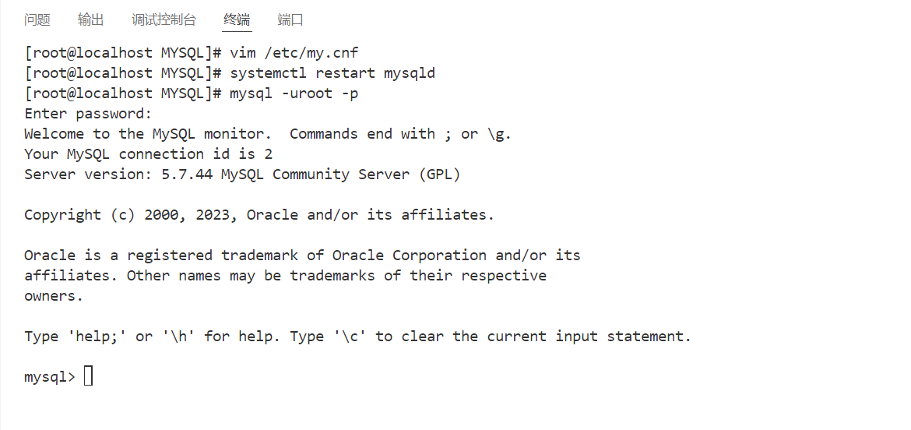
Task: Click the mysql> prompt text
Action: tap(50, 376)
